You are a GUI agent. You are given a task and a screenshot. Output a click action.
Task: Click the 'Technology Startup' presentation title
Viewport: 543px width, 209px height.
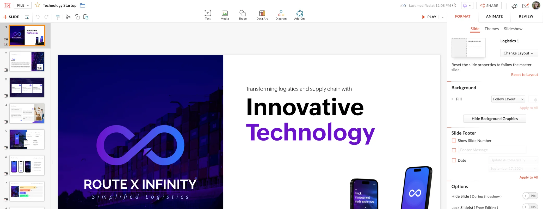60,5
